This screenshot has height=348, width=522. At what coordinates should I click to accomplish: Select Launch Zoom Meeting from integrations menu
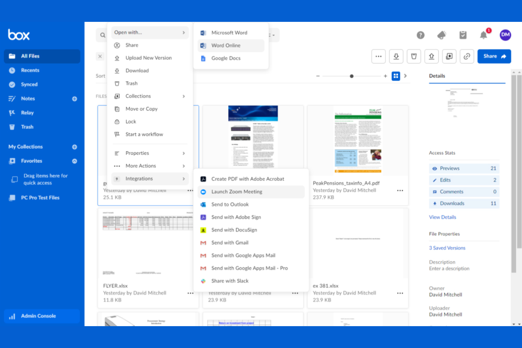[237, 191]
